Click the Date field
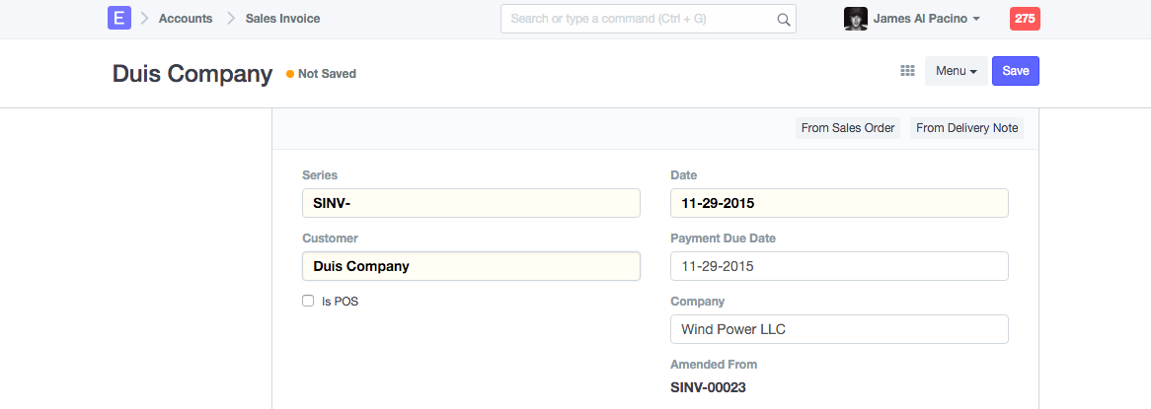 [839, 203]
